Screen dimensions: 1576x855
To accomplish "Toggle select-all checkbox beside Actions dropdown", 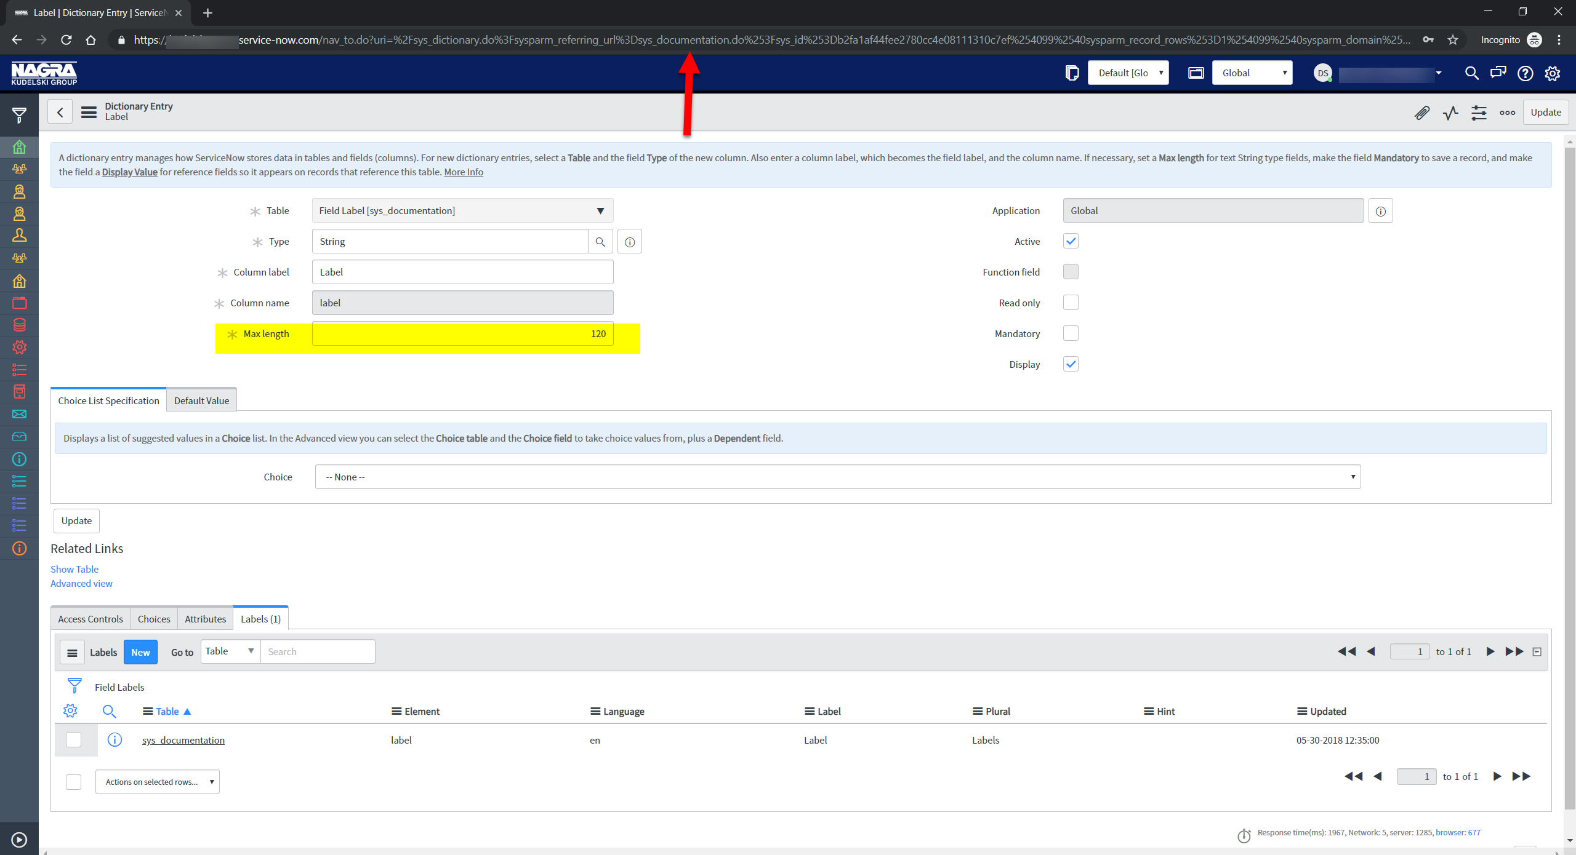I will coord(73,782).
